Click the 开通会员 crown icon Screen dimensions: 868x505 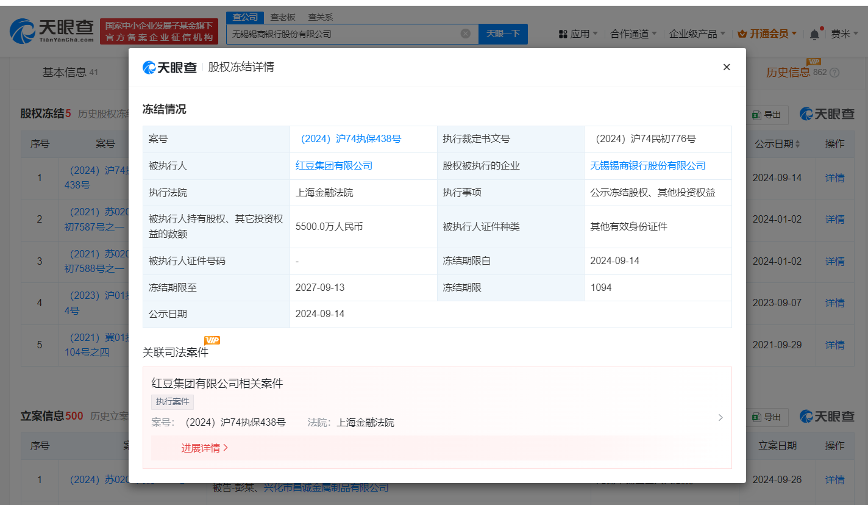(742, 34)
